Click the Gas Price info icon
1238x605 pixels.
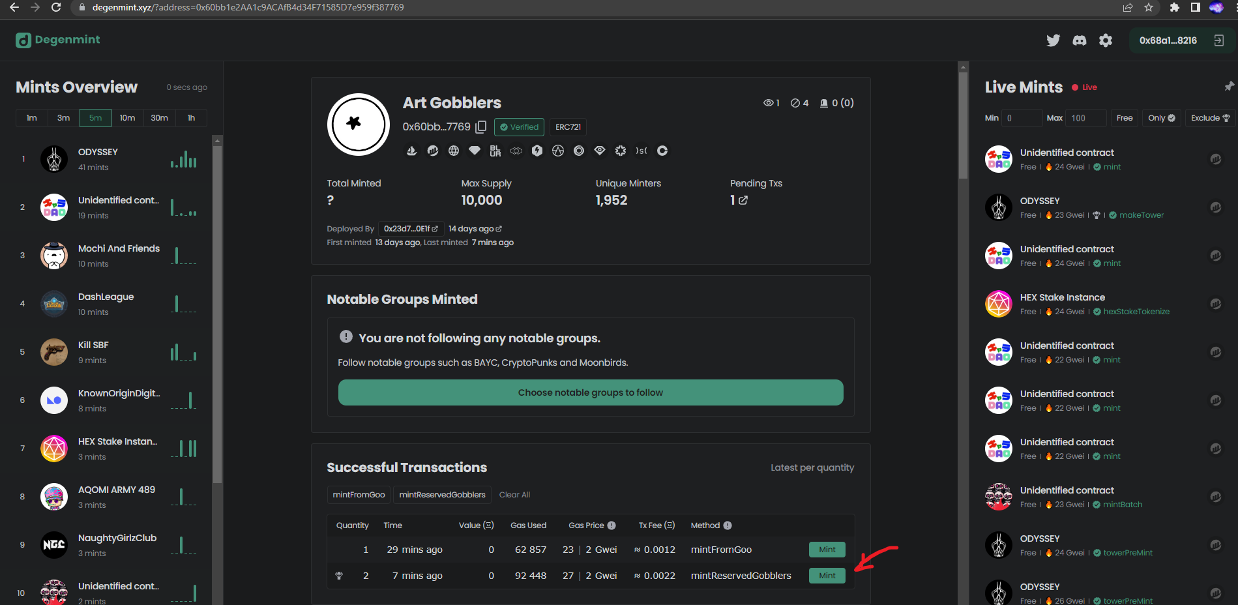coord(612,525)
